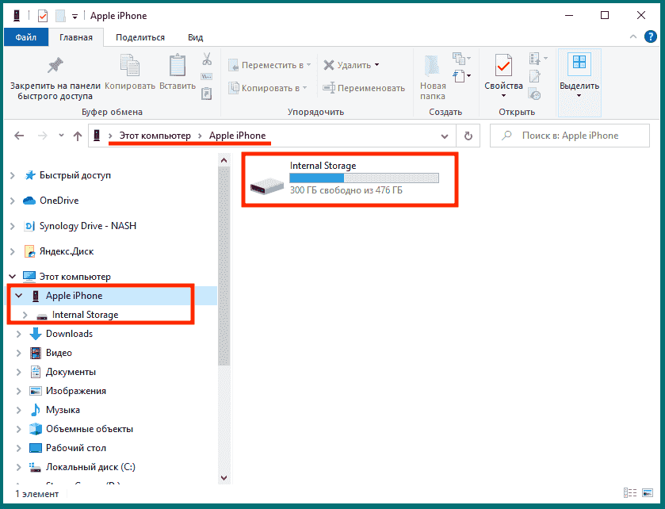Go up one level with the up arrow
This screenshot has width=665, height=509.
coord(78,136)
